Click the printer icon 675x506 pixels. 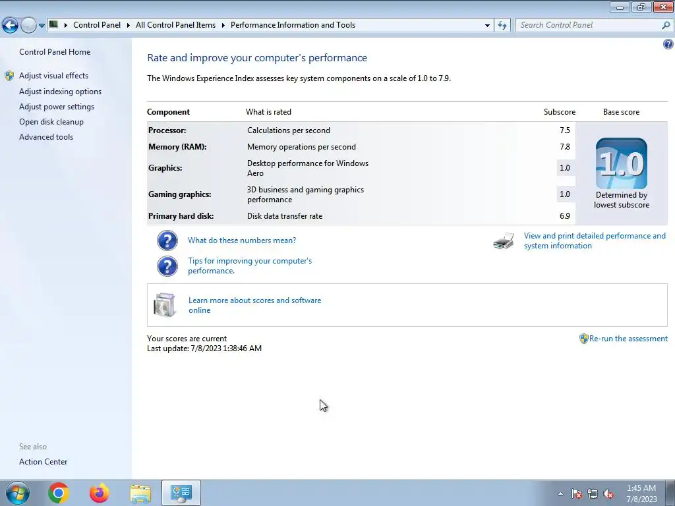tap(504, 241)
